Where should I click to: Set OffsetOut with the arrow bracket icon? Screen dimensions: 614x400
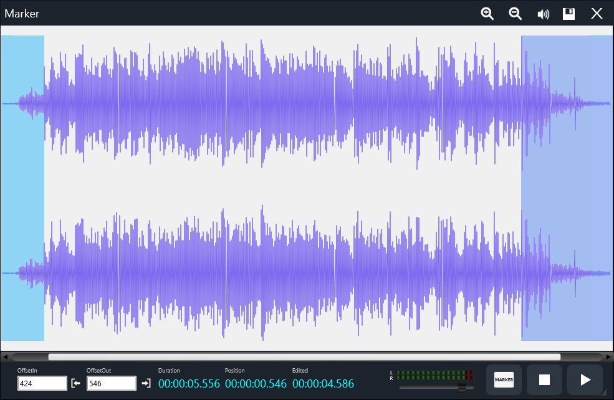pyautogui.click(x=146, y=383)
